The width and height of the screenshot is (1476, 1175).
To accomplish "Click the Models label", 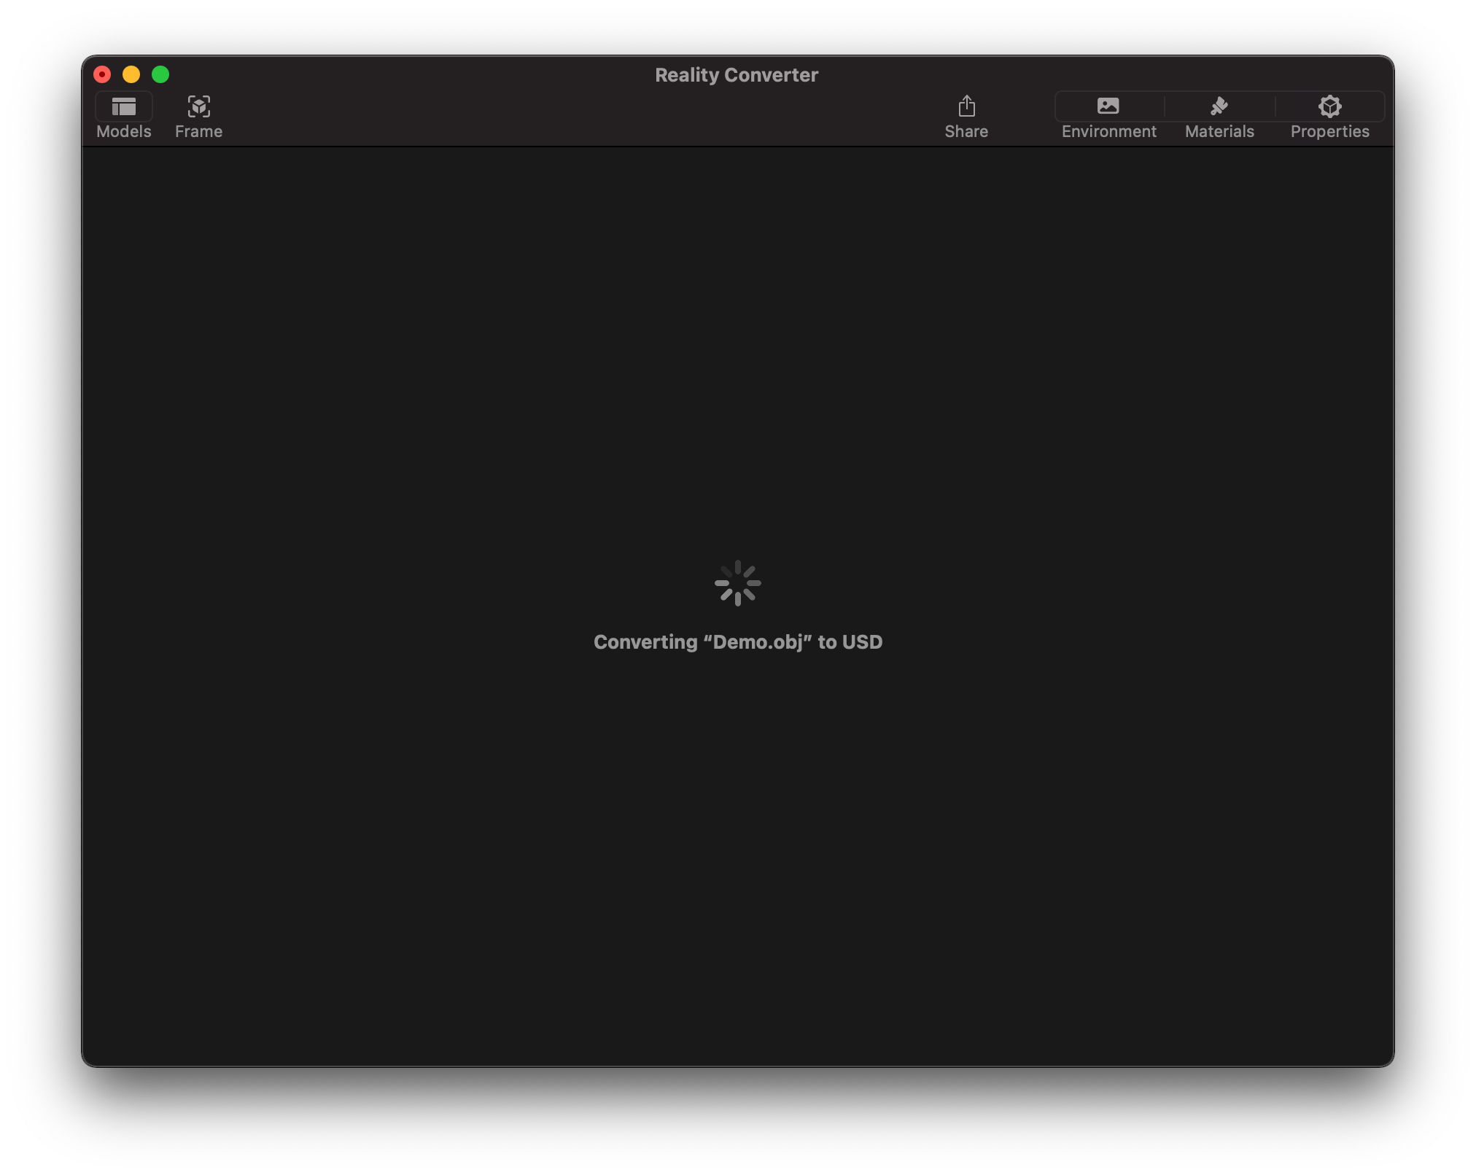I will point(123,132).
